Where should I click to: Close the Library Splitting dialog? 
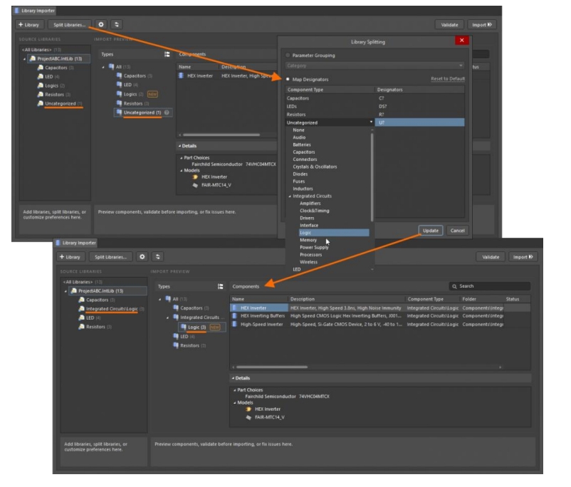[462, 41]
